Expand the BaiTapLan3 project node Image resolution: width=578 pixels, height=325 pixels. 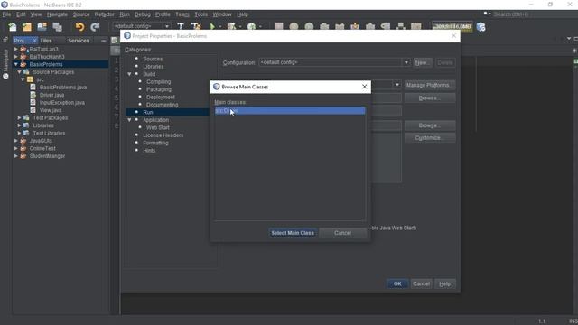point(16,49)
